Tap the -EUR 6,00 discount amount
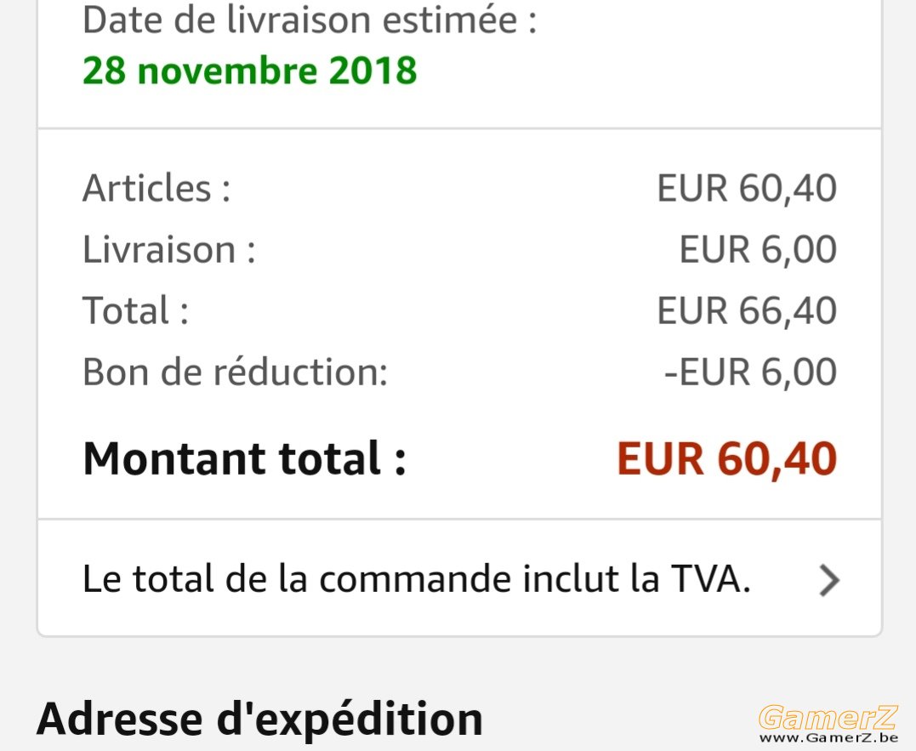This screenshot has width=916, height=751. pyautogui.click(x=751, y=372)
